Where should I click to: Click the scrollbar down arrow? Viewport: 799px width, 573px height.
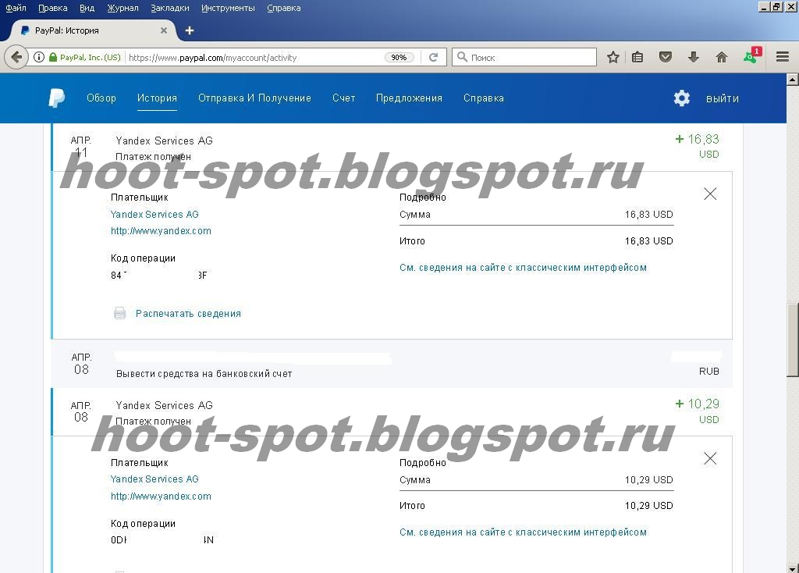pyautogui.click(x=793, y=568)
